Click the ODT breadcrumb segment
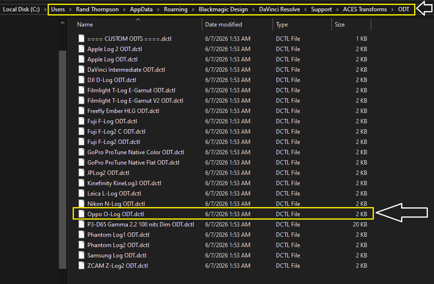Image resolution: width=434 pixels, height=284 pixels. (404, 9)
